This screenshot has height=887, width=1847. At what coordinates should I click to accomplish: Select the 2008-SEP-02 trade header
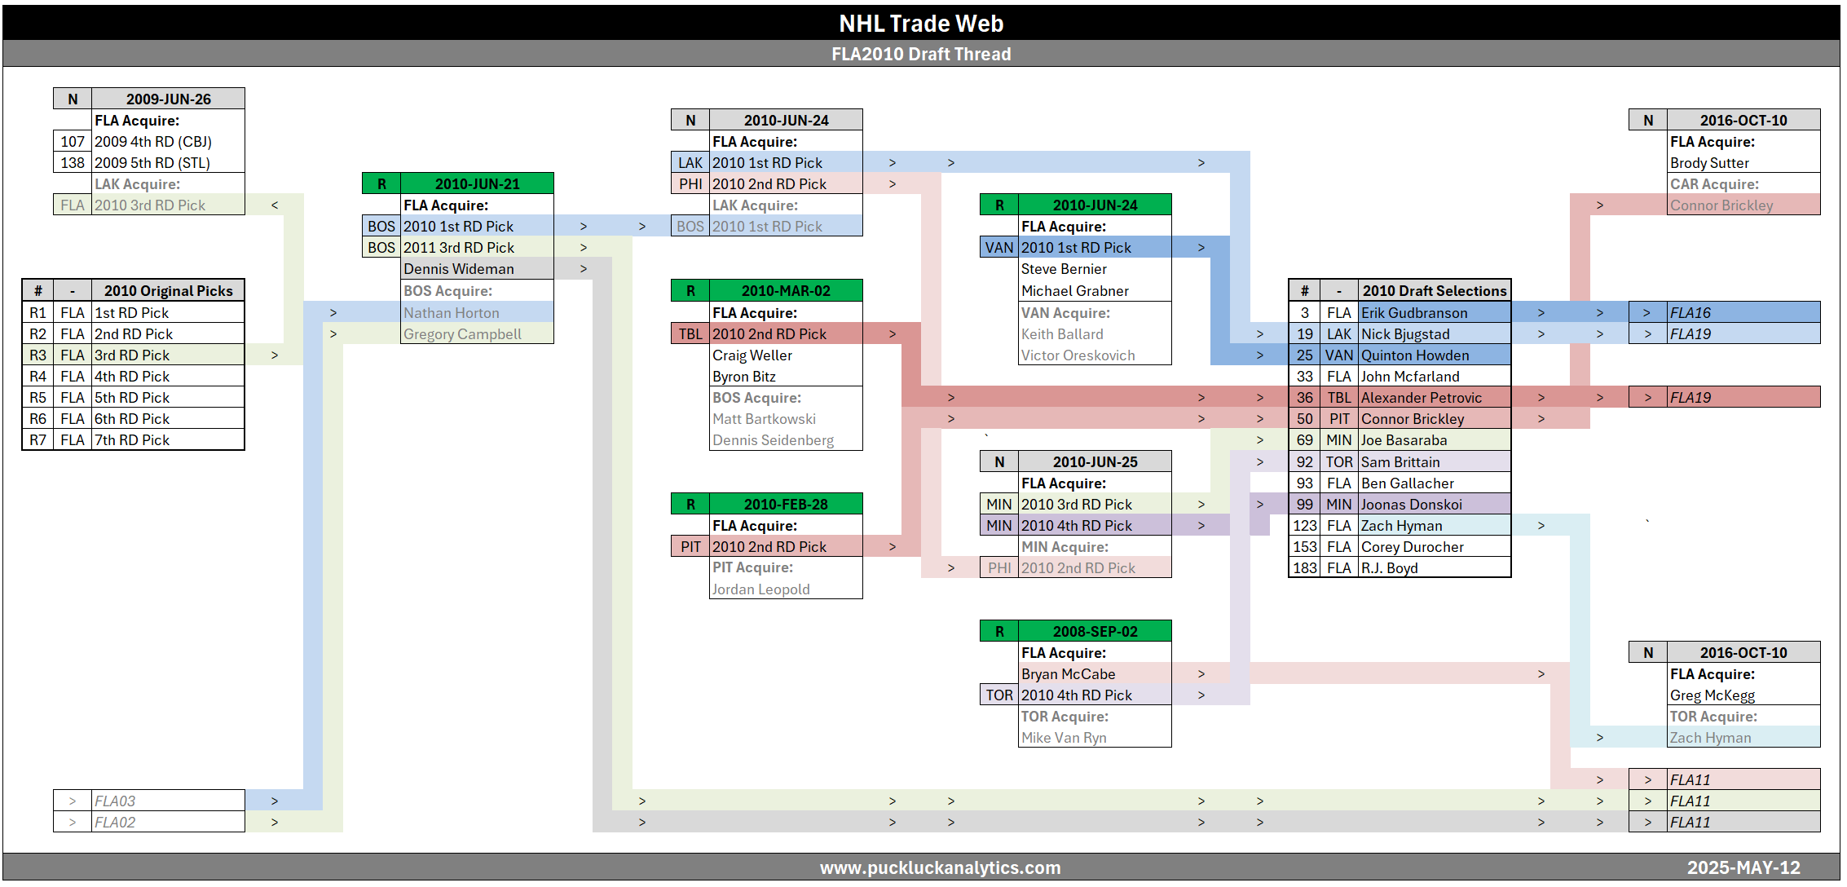tap(1094, 631)
